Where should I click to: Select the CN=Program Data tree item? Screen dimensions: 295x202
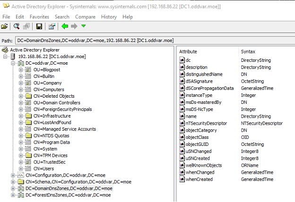[x=52, y=142]
